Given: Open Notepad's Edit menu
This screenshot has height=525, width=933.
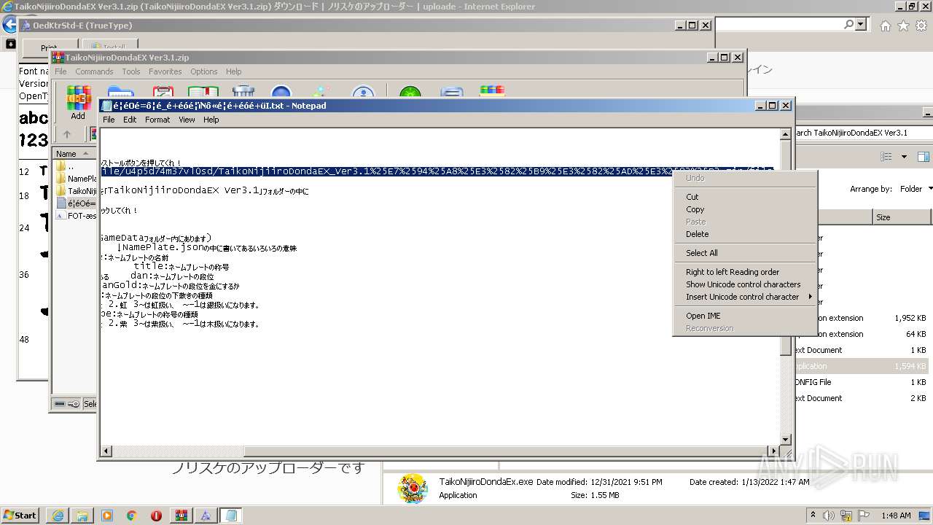Looking at the screenshot, I should (x=130, y=120).
